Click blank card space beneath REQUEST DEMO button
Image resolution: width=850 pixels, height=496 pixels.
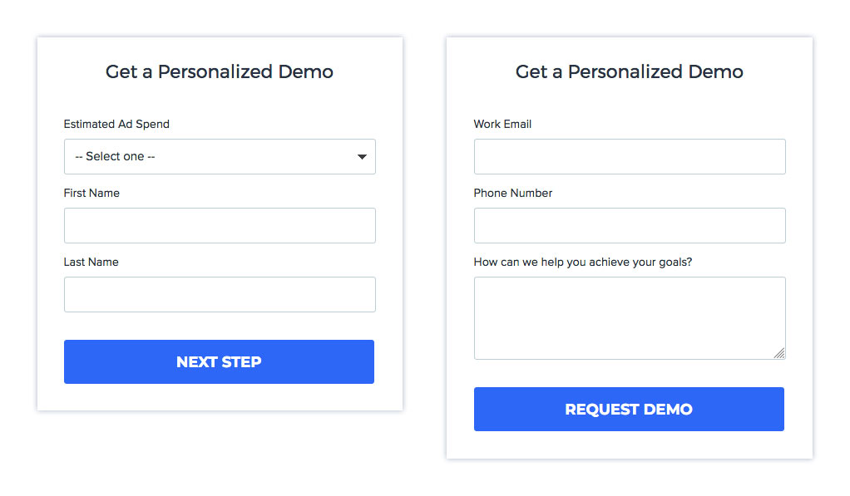(630, 444)
